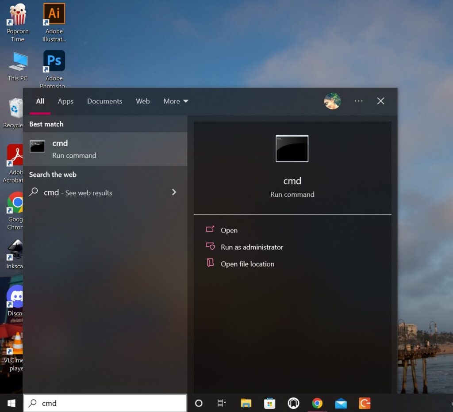453x412 pixels.
Task: Click the Cortana circle icon
Action: [199, 403]
